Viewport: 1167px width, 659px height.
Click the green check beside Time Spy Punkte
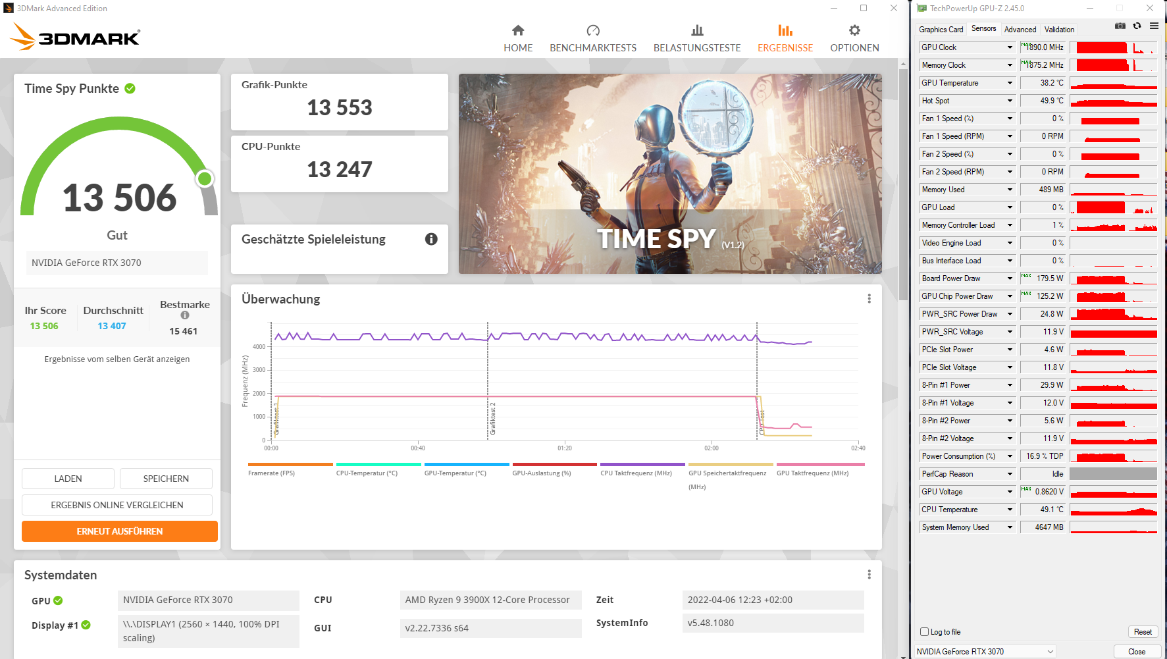coord(130,88)
